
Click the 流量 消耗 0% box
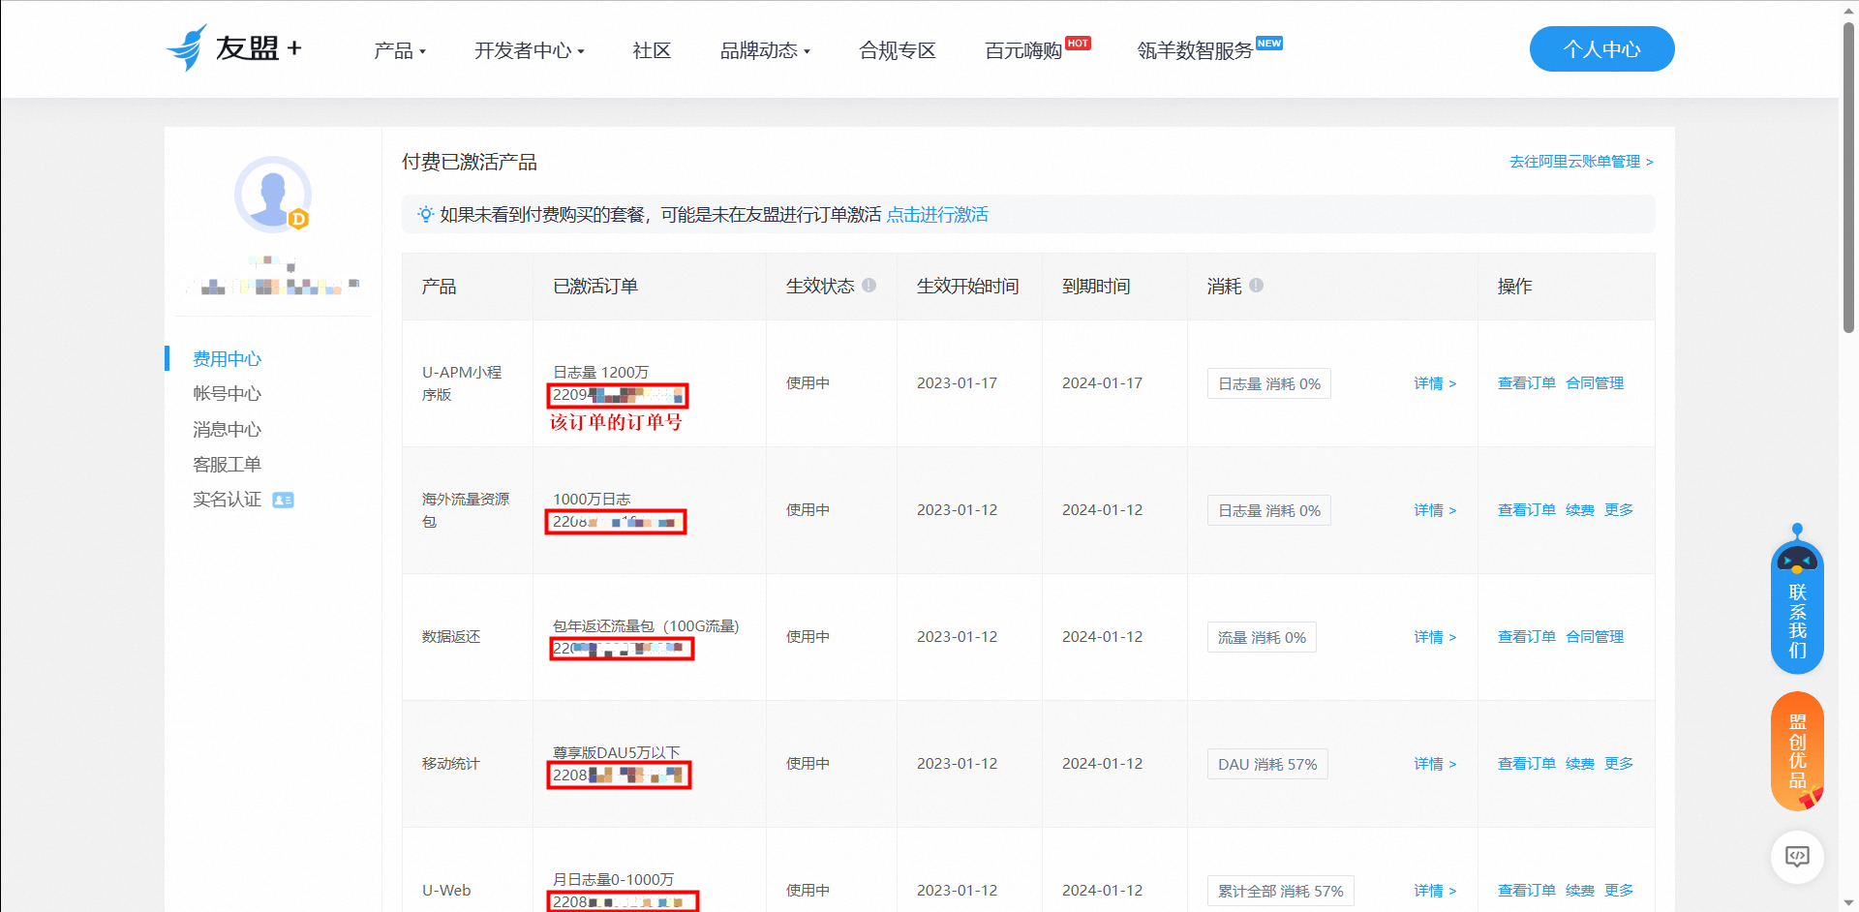1262,637
